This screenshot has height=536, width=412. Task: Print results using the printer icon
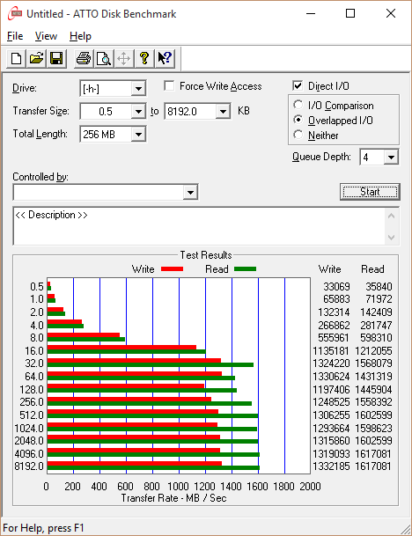coord(84,58)
